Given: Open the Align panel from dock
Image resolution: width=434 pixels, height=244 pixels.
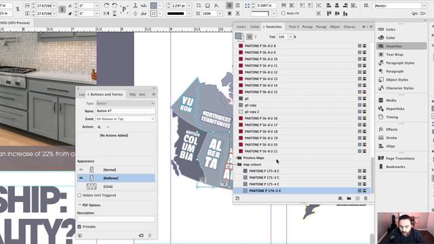Looking at the screenshot, I should coord(391,146).
